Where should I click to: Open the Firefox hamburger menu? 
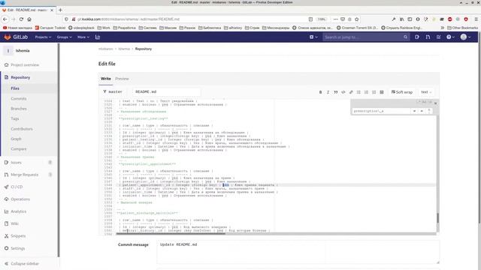coord(476,19)
